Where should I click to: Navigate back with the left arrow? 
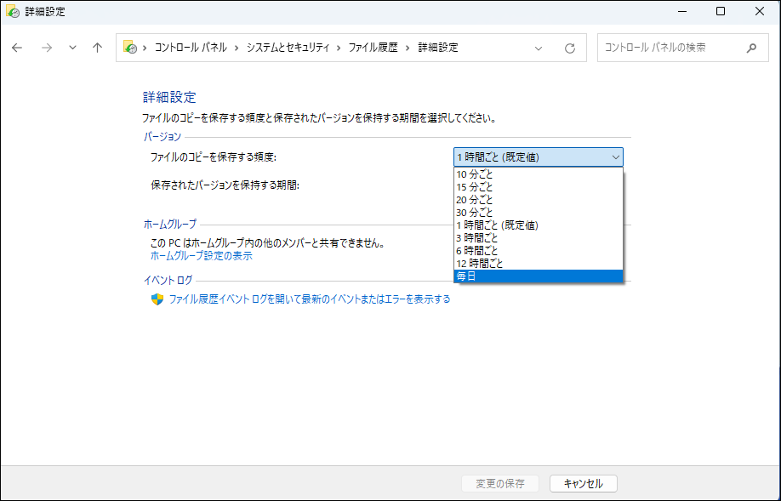pos(17,48)
